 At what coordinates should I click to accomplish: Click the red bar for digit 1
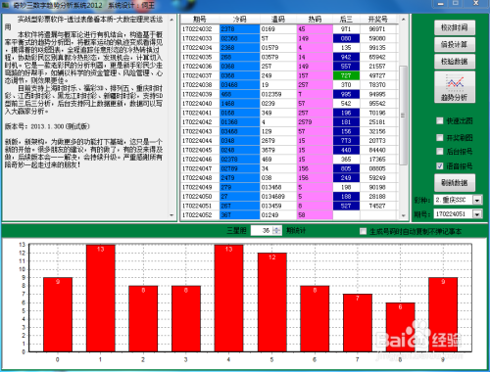(101, 299)
